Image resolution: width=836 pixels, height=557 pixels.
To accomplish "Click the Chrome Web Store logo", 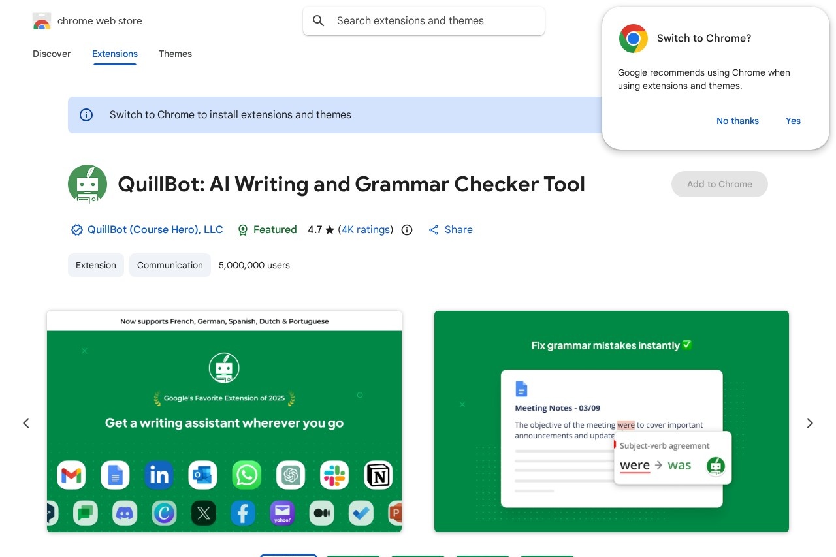I will tap(42, 21).
